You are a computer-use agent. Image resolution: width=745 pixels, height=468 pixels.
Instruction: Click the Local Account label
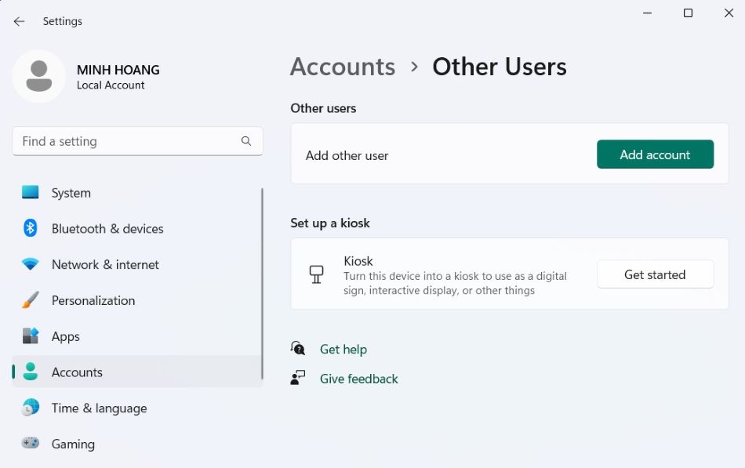coord(111,85)
